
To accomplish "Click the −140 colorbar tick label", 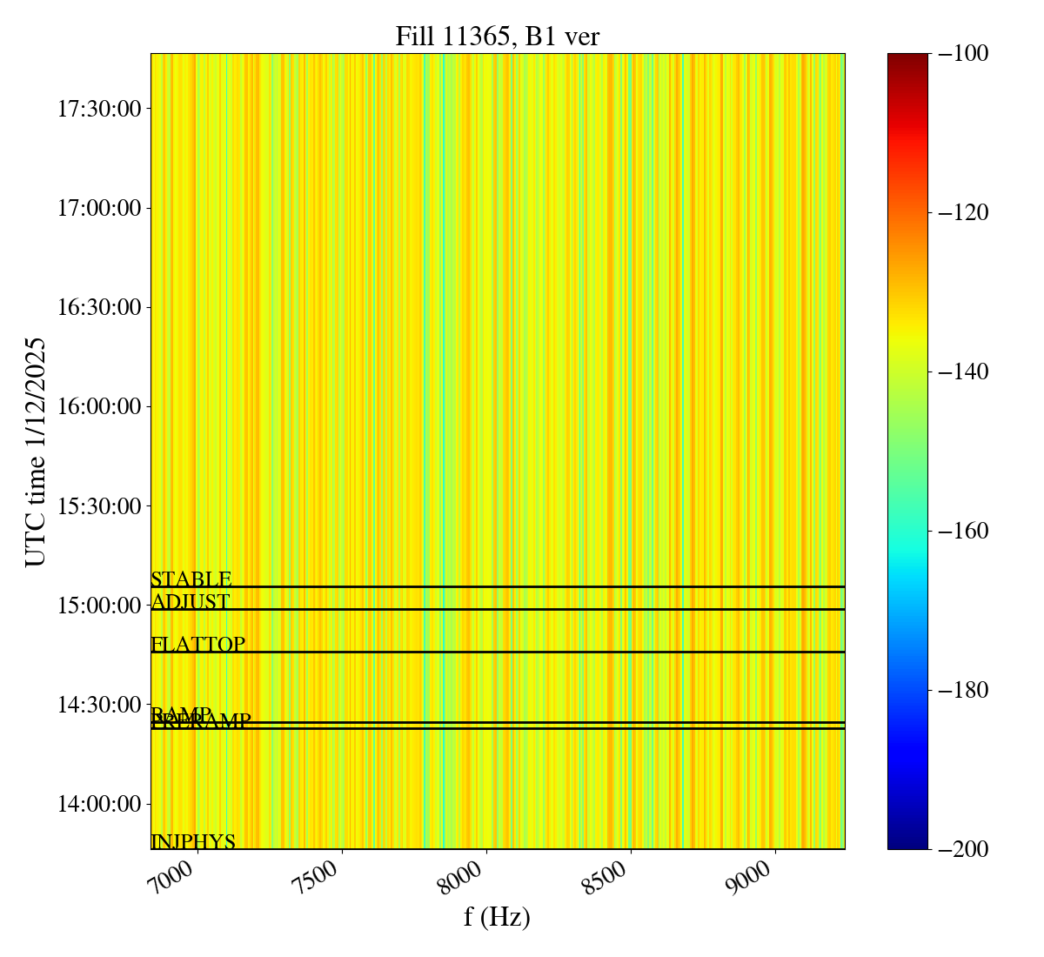I will (964, 372).
